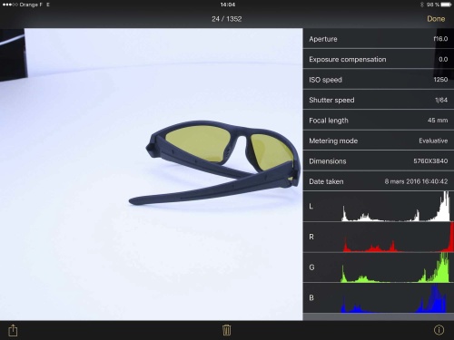This screenshot has height=340, width=454.
Task: Toggle the info panel icon
Action: tap(439, 330)
